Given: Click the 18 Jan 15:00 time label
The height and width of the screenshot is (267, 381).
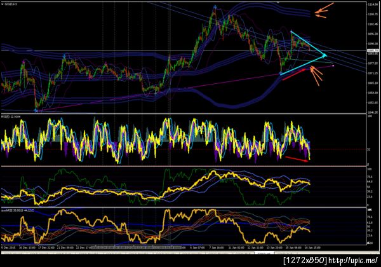Looking at the screenshot, I should click(x=312, y=247).
